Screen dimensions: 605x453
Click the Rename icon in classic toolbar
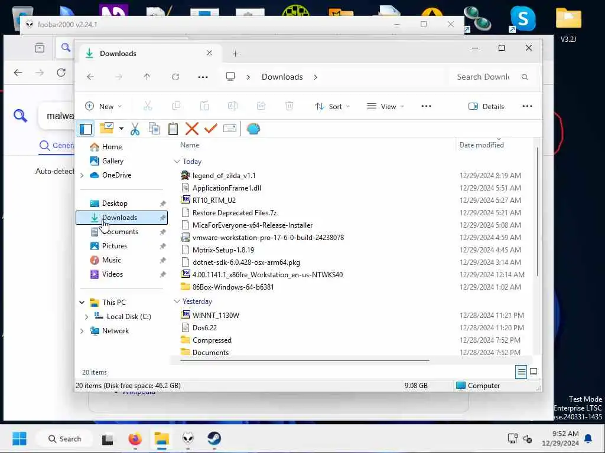pyautogui.click(x=230, y=129)
